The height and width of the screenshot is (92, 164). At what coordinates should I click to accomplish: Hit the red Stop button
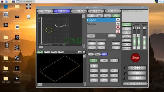click(135, 57)
